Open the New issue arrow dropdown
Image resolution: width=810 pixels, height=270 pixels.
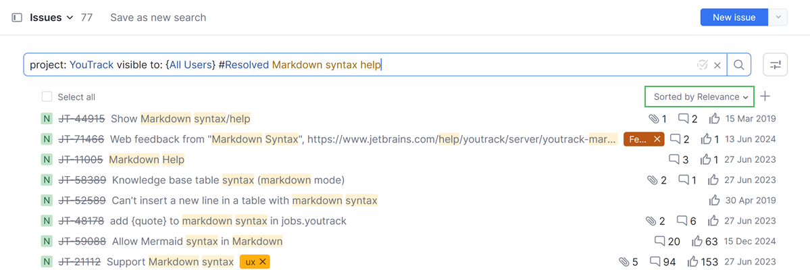[780, 18]
